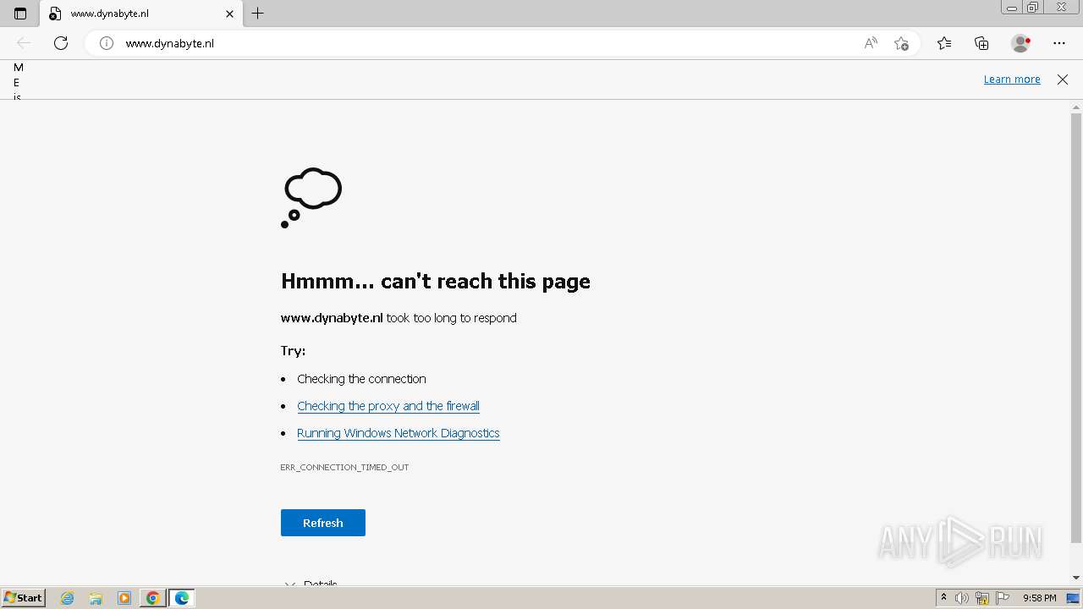Minimize the browser window
The image size is (1083, 609).
pos(1011,8)
